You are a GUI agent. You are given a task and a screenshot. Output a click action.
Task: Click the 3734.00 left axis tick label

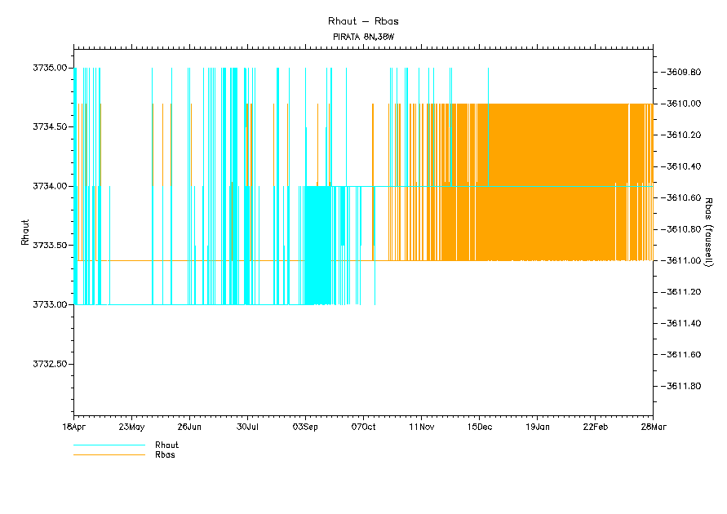click(50, 186)
